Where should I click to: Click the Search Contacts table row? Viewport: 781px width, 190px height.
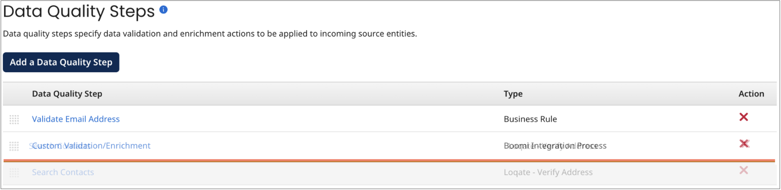(364, 172)
